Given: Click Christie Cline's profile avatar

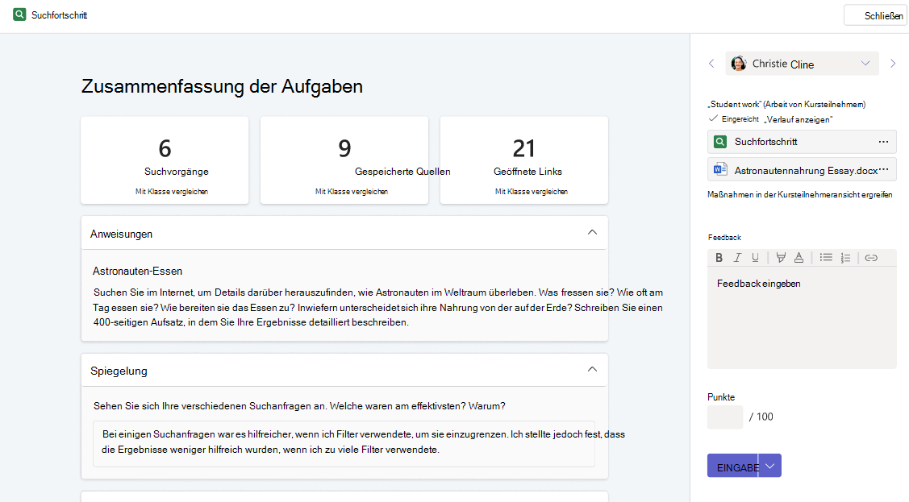Looking at the screenshot, I should click(x=739, y=64).
